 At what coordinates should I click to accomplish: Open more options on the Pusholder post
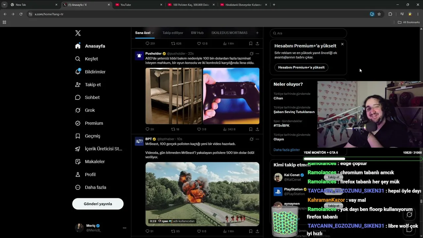(257, 54)
